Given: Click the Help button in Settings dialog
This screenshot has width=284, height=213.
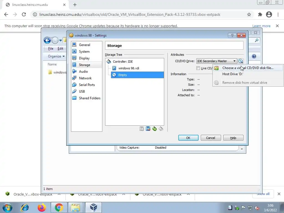Looking at the screenshot, I should pyautogui.click(x=233, y=138).
